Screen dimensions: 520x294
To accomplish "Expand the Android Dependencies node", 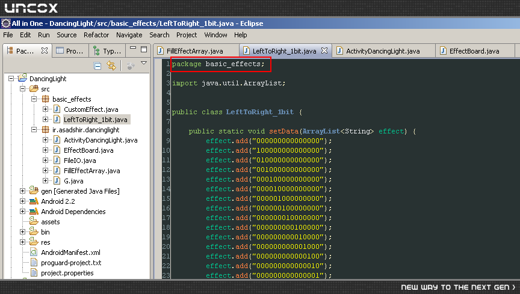I will (x=22, y=212).
